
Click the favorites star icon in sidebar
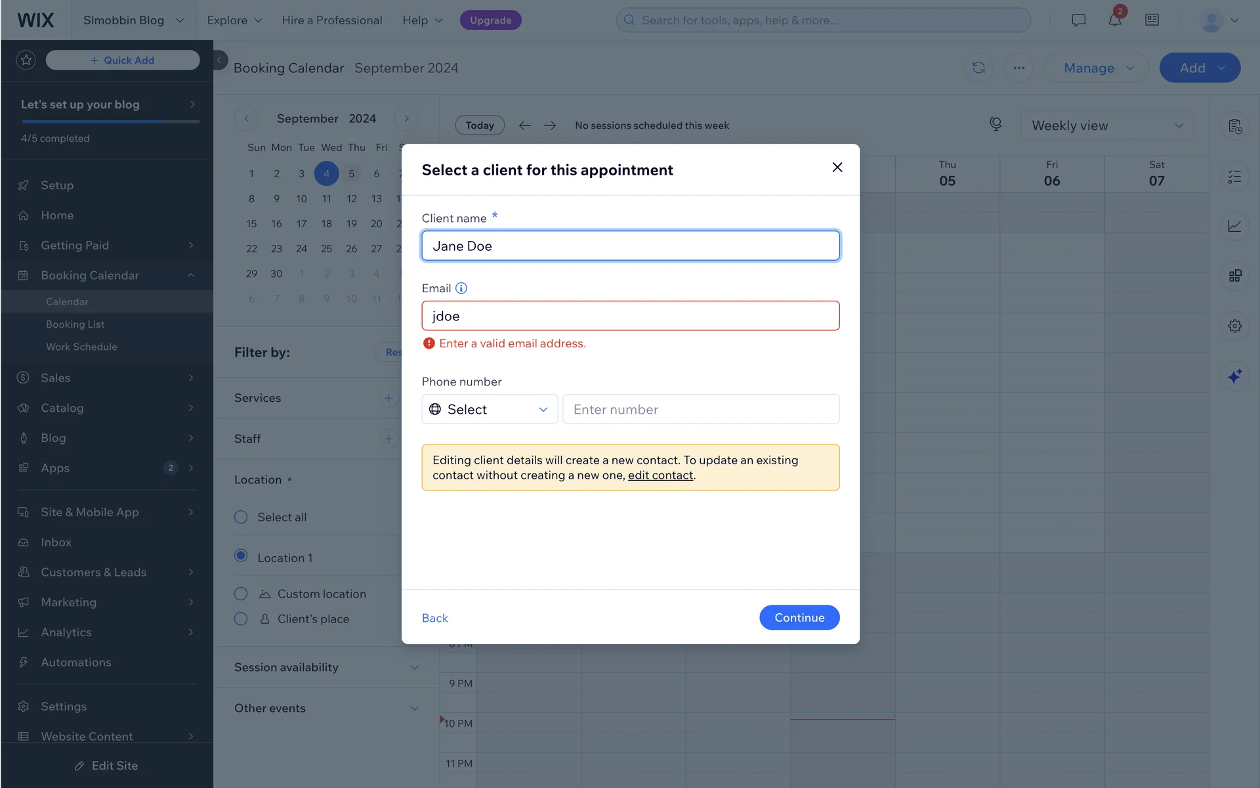click(x=26, y=60)
